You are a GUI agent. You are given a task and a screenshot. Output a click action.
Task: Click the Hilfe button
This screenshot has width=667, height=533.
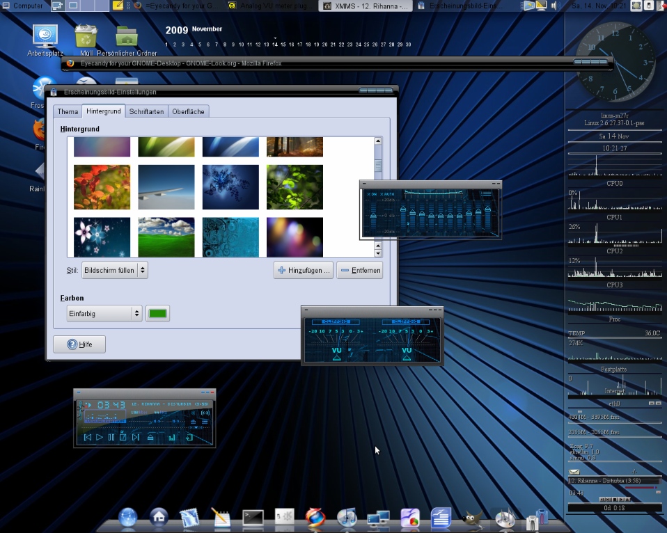point(79,344)
